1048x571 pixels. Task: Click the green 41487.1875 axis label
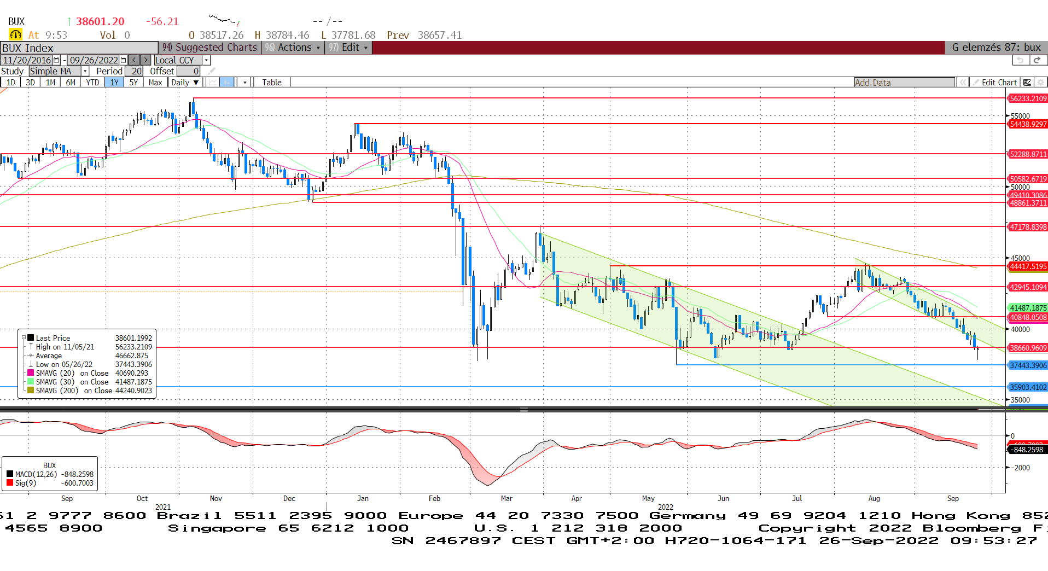coord(1028,308)
